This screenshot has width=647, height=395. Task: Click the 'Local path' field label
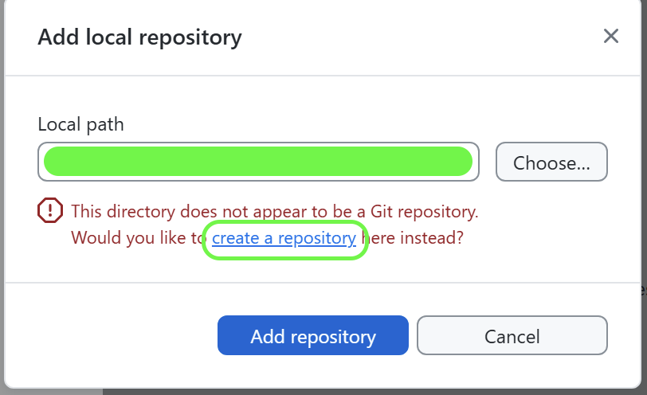coord(81,124)
